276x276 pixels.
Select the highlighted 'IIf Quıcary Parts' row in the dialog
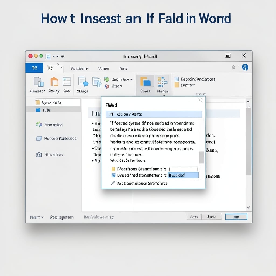(154, 114)
